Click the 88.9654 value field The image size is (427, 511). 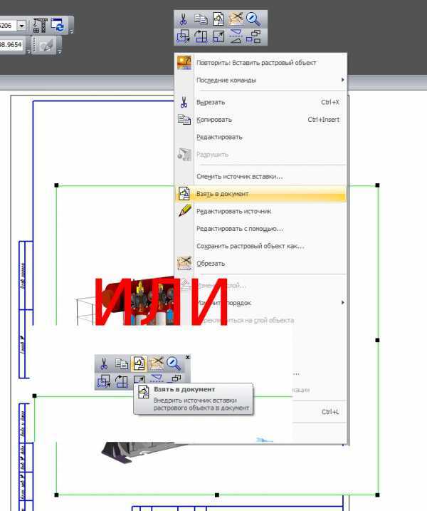tap(11, 45)
